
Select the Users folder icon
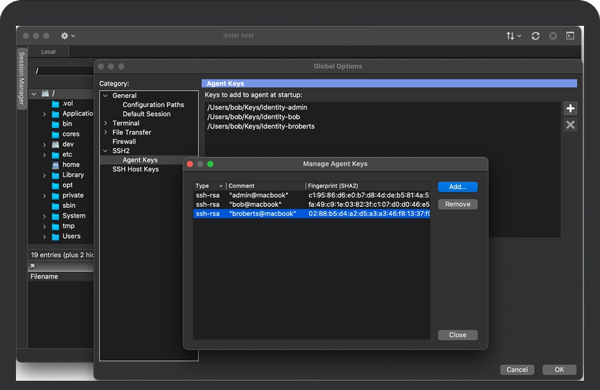[56, 236]
